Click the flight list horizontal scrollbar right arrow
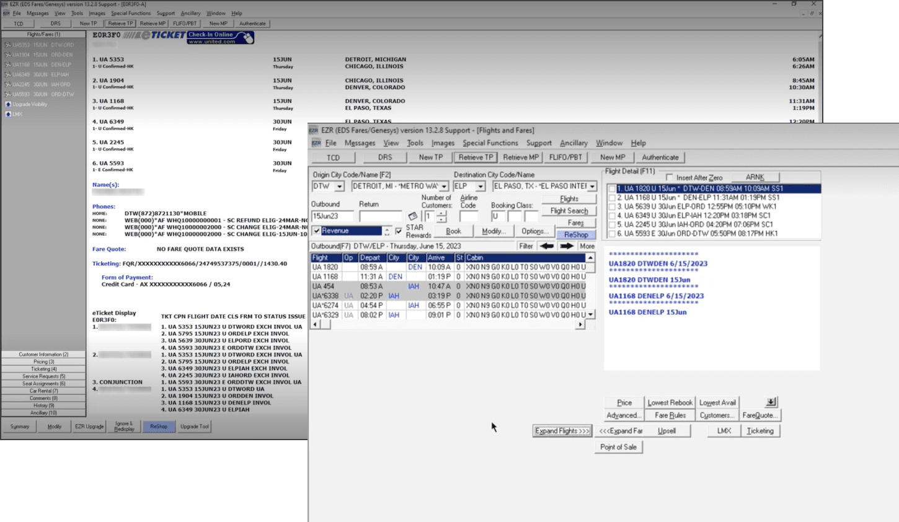Viewport: 899px width, 522px height. point(580,324)
